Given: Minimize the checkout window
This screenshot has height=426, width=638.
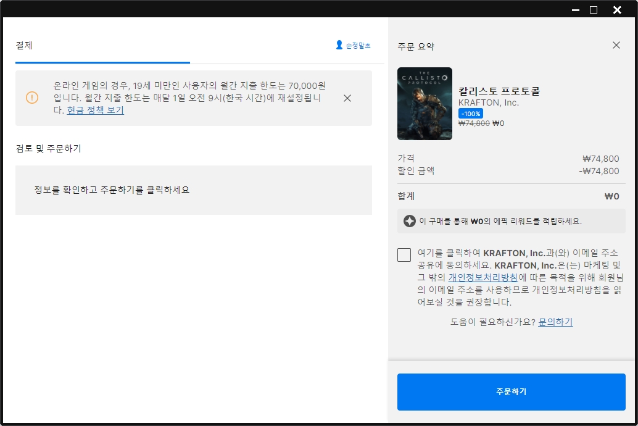Looking at the screenshot, I should point(575,10).
